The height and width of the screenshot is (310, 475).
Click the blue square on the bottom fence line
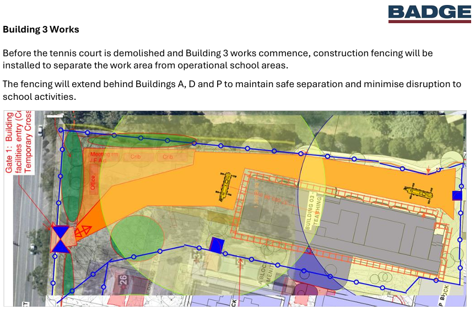(217, 245)
